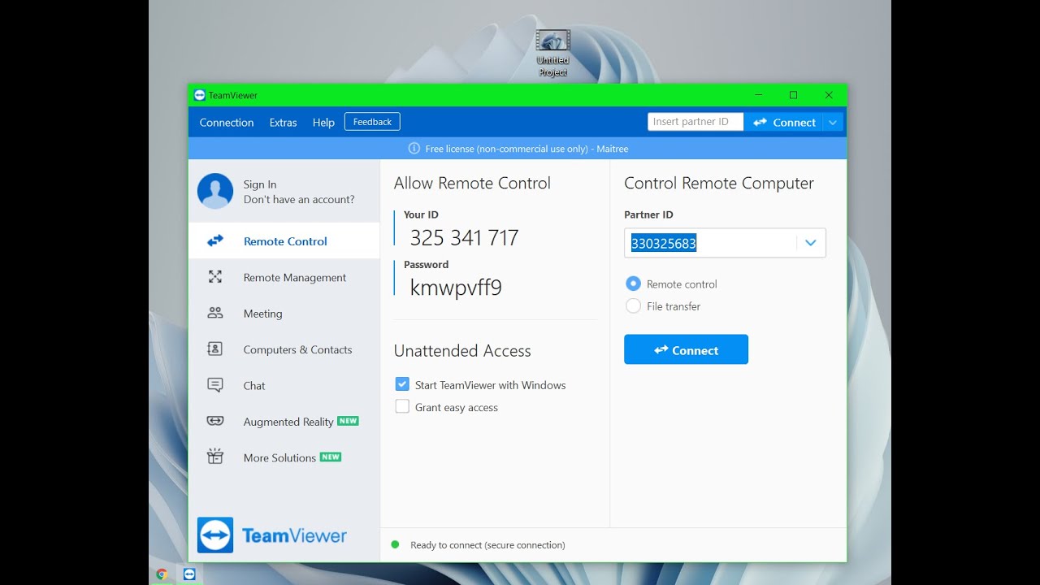This screenshot has width=1040, height=585.
Task: Click the TeamViewer icon in the title bar
Action: point(200,95)
